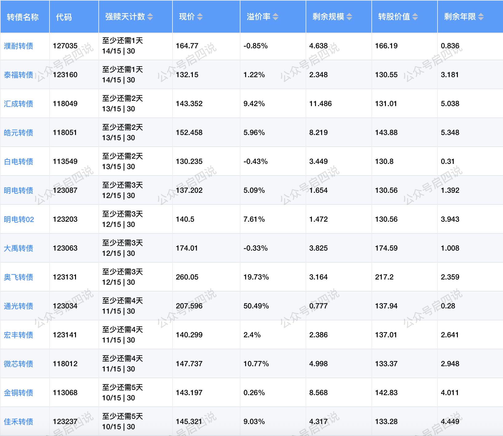
Task: Select code 123131 cell
Action: click(65, 277)
